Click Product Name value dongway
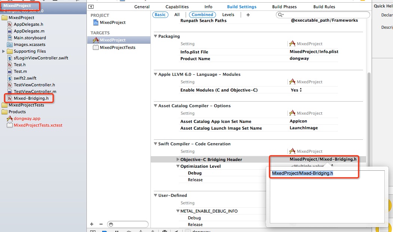This screenshot has width=393, height=232. [x=299, y=58]
